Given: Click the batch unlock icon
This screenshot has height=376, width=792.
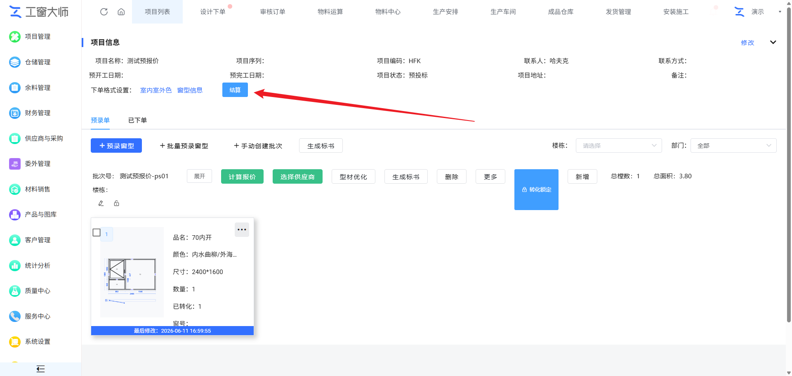Looking at the screenshot, I should tap(117, 203).
